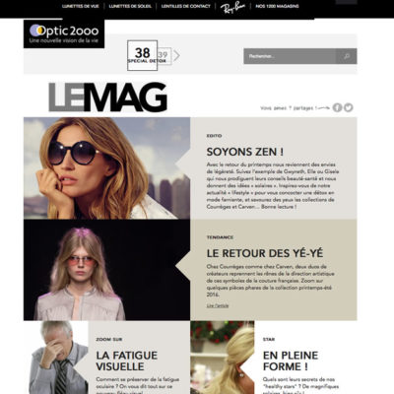Click the LE MAG title logo

[108, 98]
